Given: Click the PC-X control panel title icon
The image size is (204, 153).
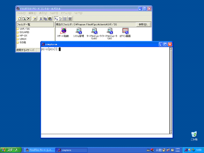Looking at the screenshot, I should tap(18, 9).
